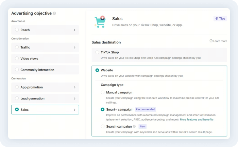Screen dimensions: 238x147
Task: Expand the Reach objective chevron
Action: point(74,30)
